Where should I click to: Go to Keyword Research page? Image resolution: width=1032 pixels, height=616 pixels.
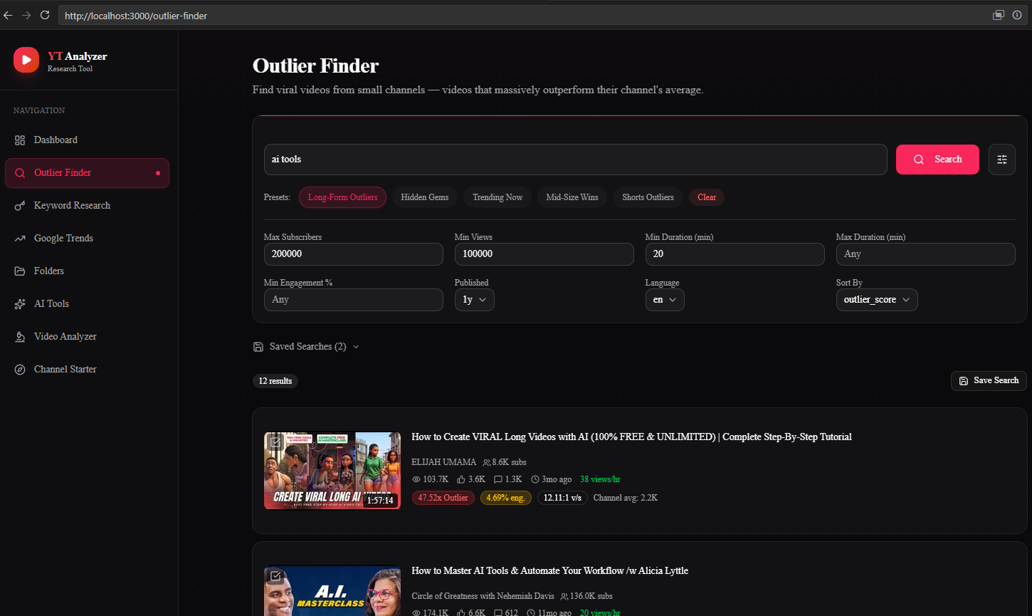coord(87,206)
